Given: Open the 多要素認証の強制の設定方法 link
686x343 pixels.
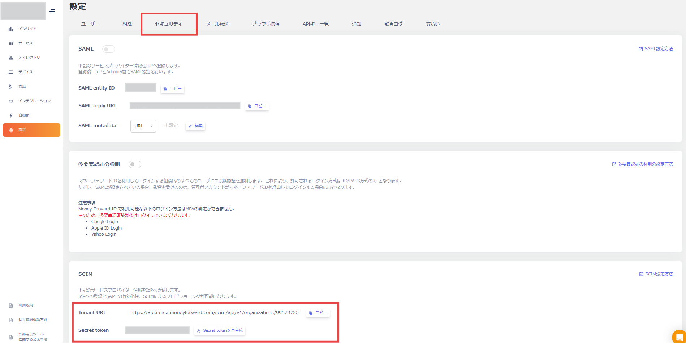Looking at the screenshot, I should 642,165.
